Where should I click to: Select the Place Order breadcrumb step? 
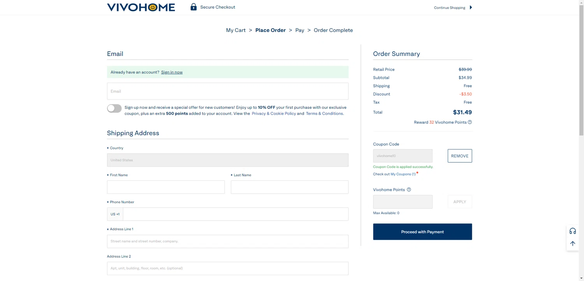pyautogui.click(x=271, y=30)
